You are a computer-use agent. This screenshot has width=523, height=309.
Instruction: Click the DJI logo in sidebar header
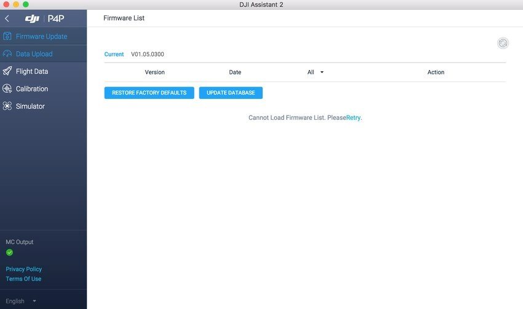pyautogui.click(x=33, y=18)
